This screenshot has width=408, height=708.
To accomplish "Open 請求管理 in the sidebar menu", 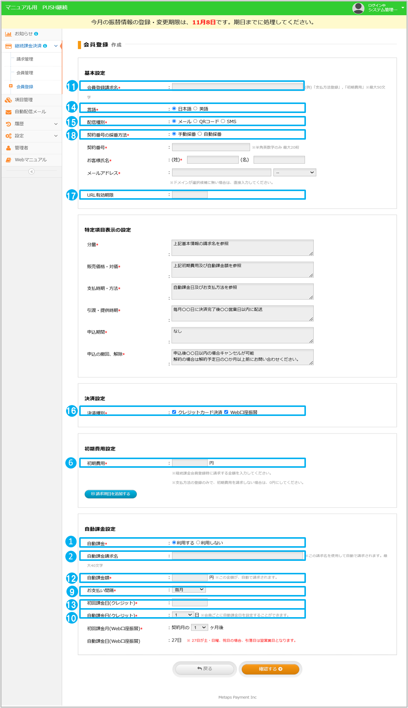I will [25, 59].
